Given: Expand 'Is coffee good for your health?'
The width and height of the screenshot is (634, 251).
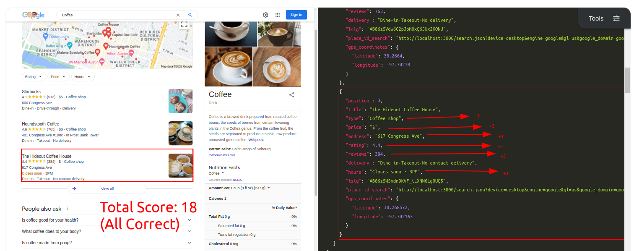Looking at the screenshot, I should point(107,220).
